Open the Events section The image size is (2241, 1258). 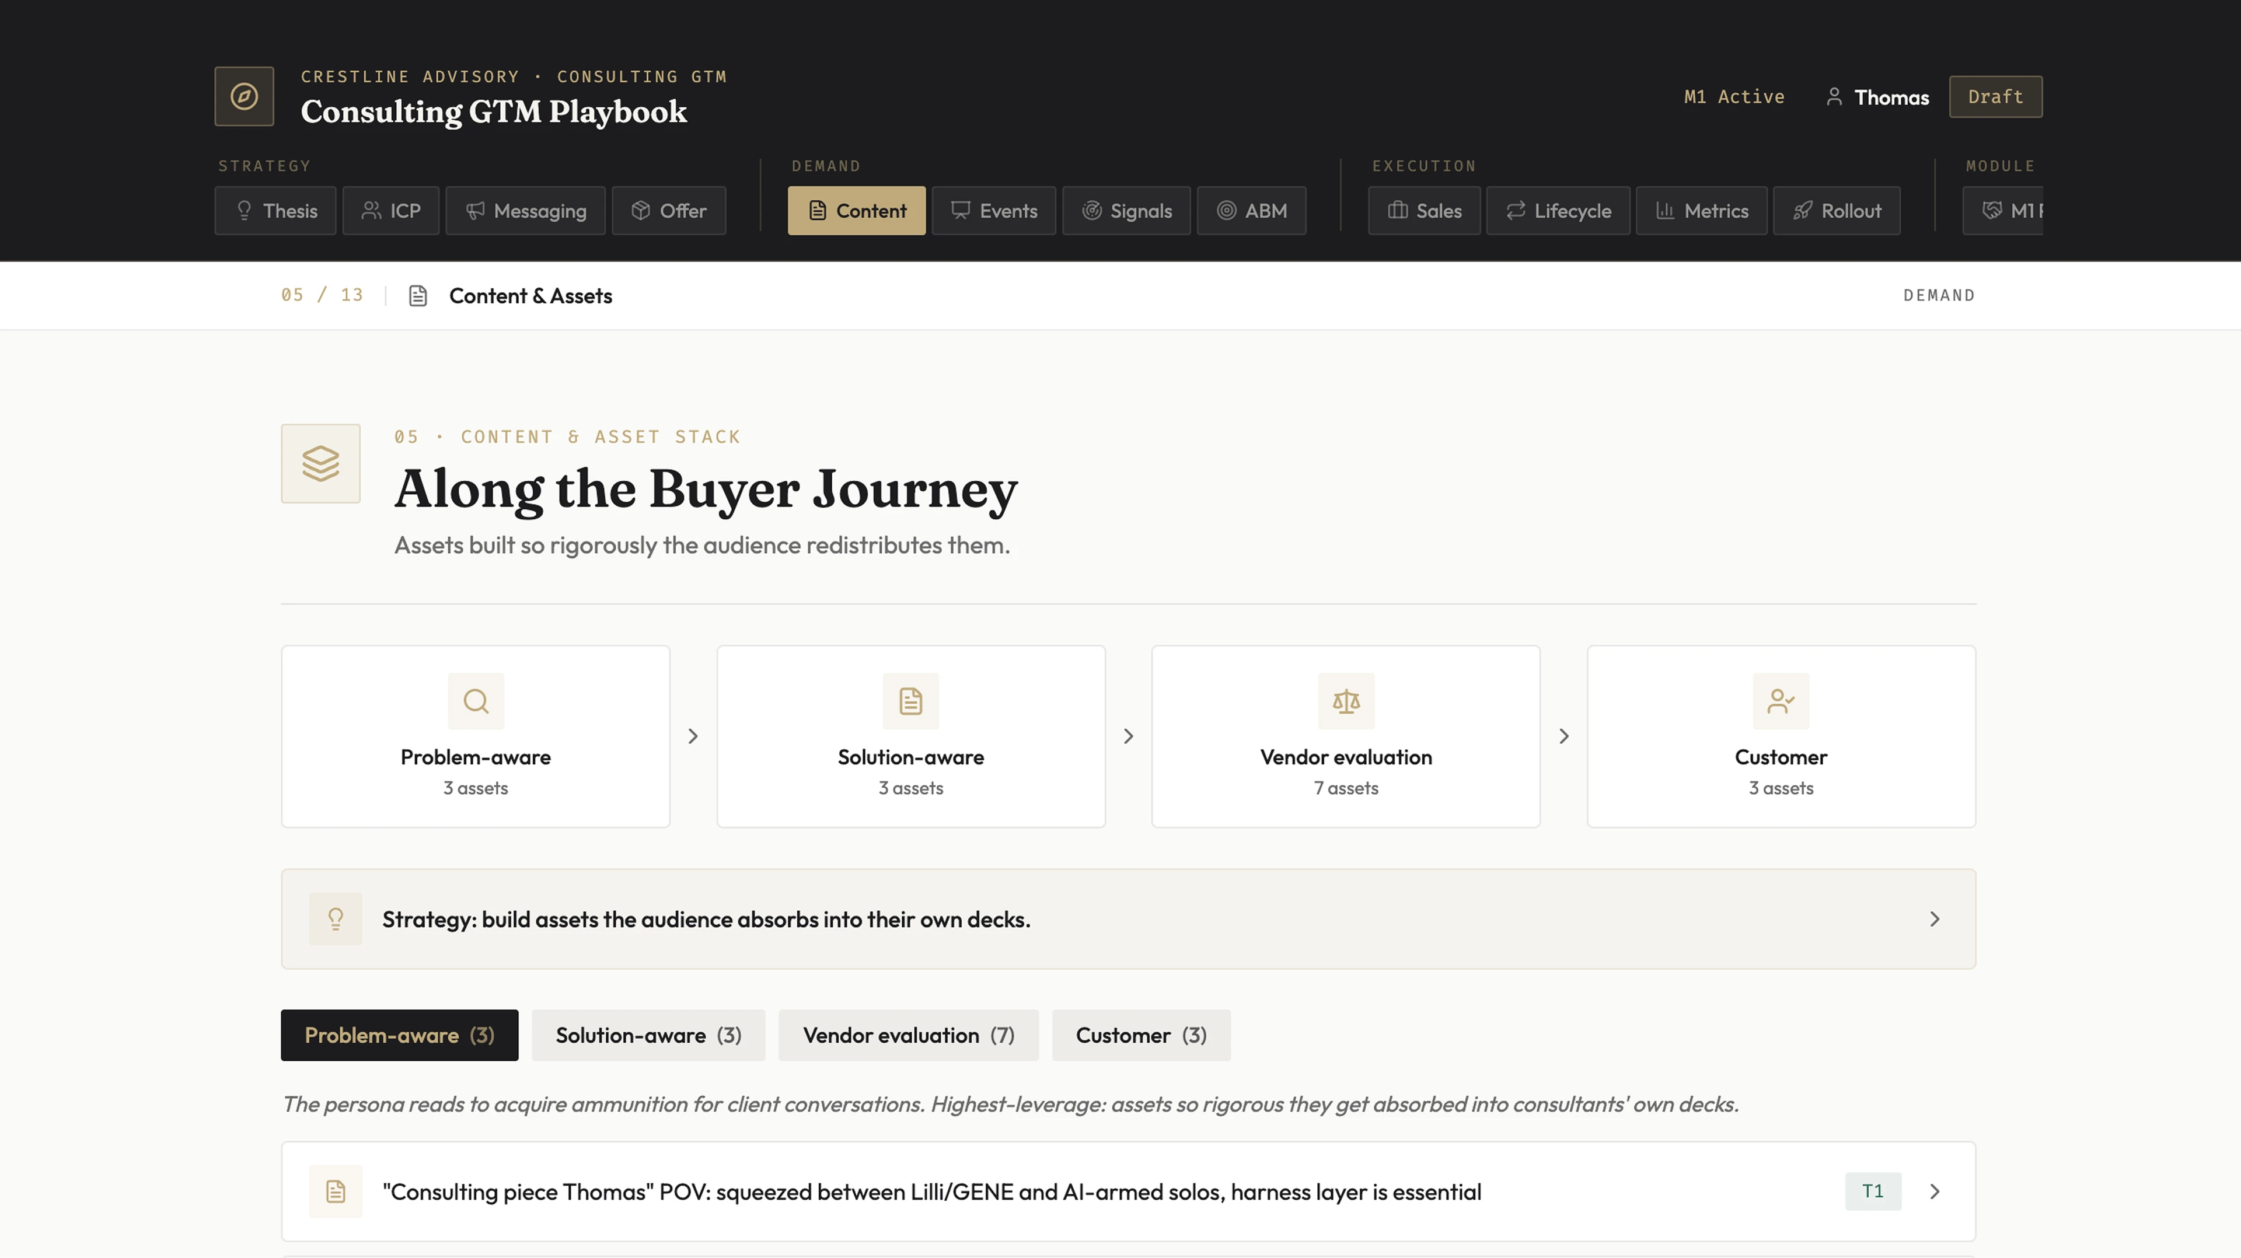tap(994, 211)
